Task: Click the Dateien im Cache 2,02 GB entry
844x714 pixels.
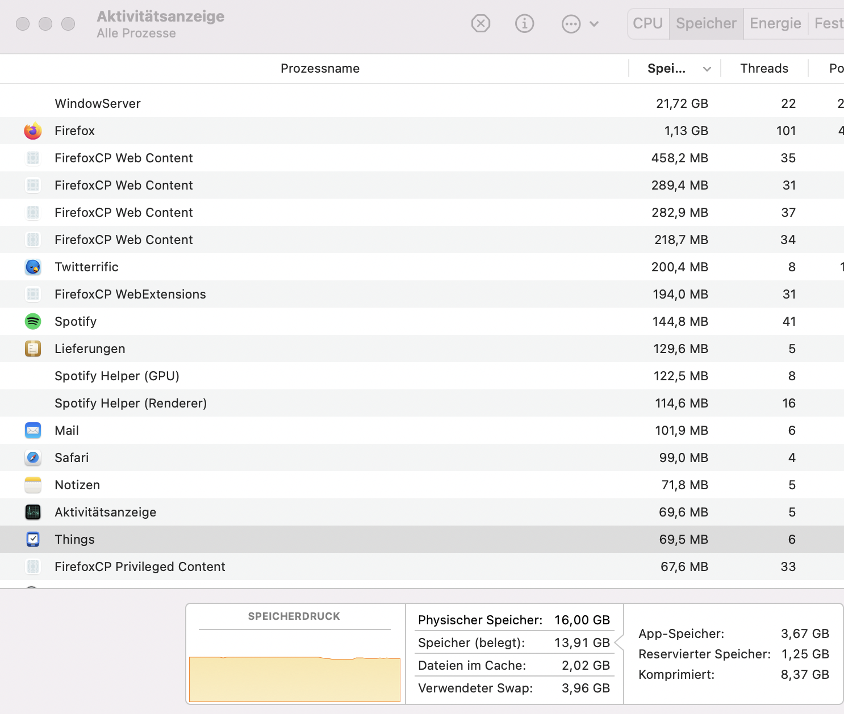Action: click(x=514, y=665)
